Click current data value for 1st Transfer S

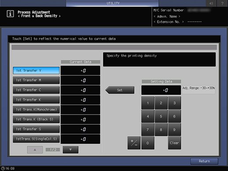click(x=80, y=129)
